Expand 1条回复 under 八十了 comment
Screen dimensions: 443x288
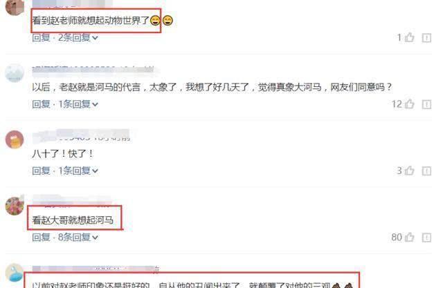78,171
